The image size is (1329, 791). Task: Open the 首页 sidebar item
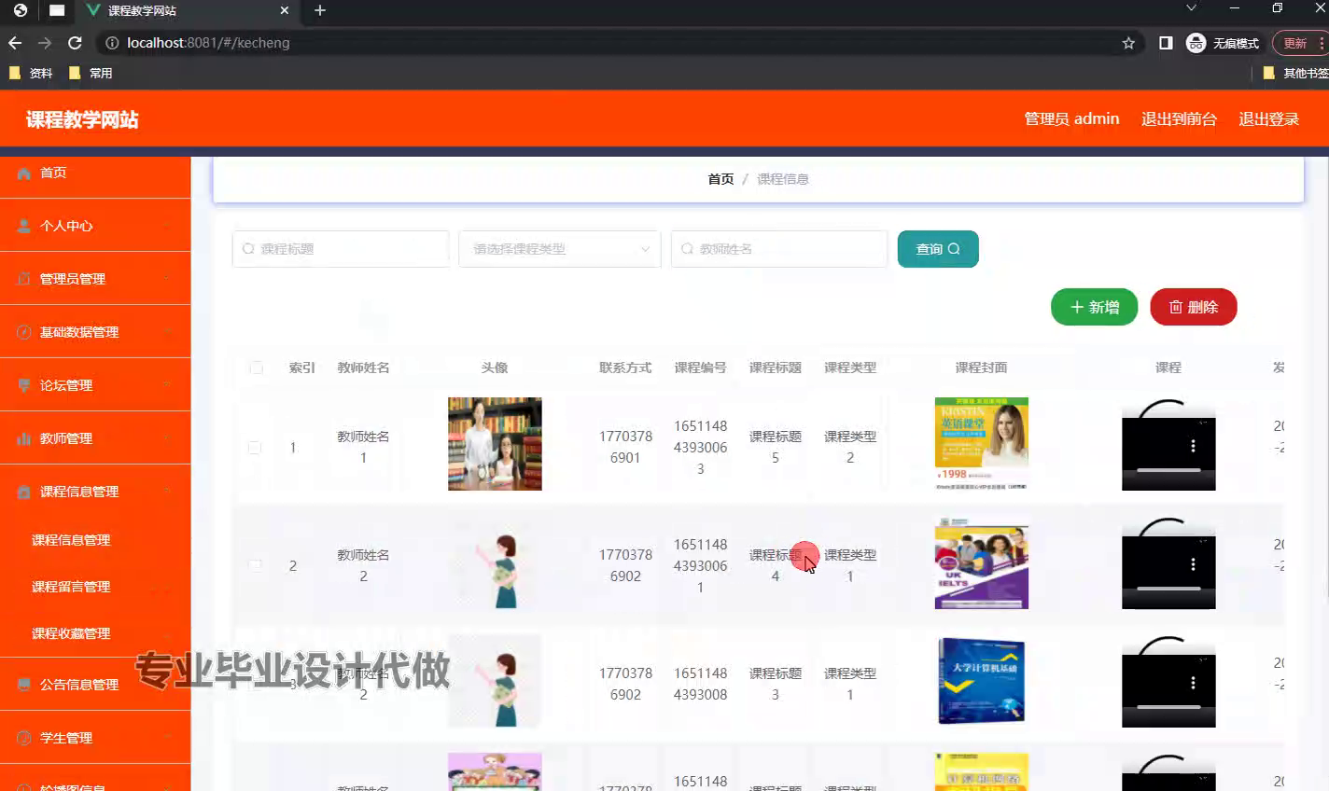click(95, 173)
